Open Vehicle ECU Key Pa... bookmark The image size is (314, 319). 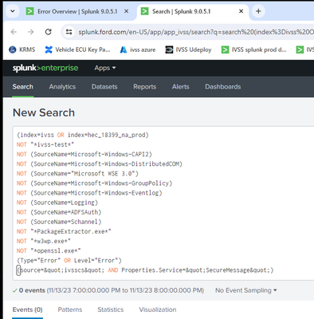77,49
